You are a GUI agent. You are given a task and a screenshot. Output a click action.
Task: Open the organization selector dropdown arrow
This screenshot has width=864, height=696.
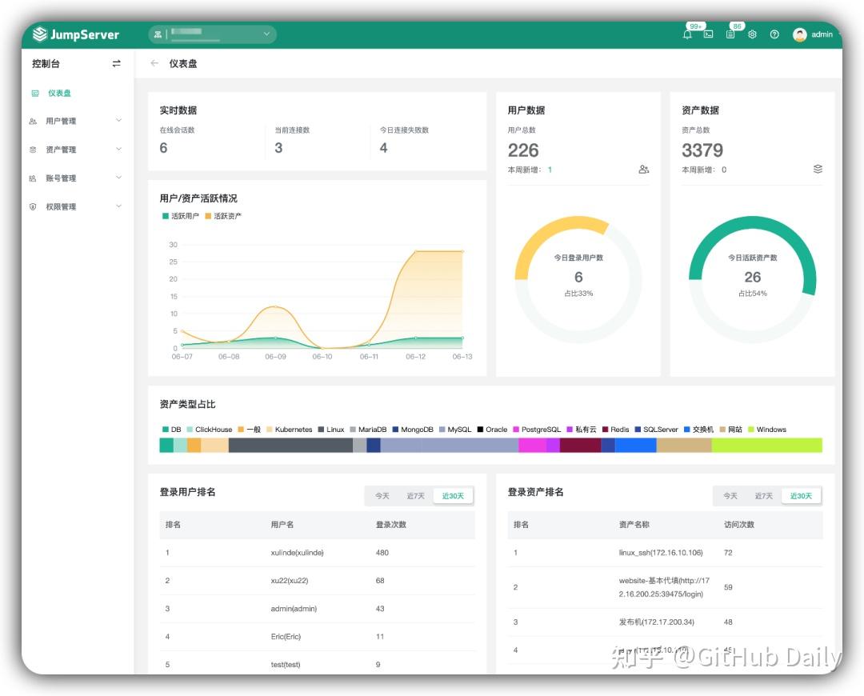click(x=266, y=34)
